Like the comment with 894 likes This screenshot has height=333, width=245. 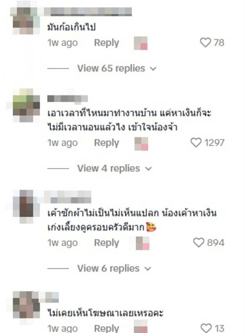coord(198,243)
